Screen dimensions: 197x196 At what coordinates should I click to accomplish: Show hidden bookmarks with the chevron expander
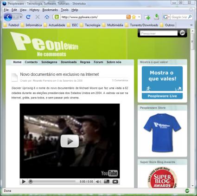point(191,25)
